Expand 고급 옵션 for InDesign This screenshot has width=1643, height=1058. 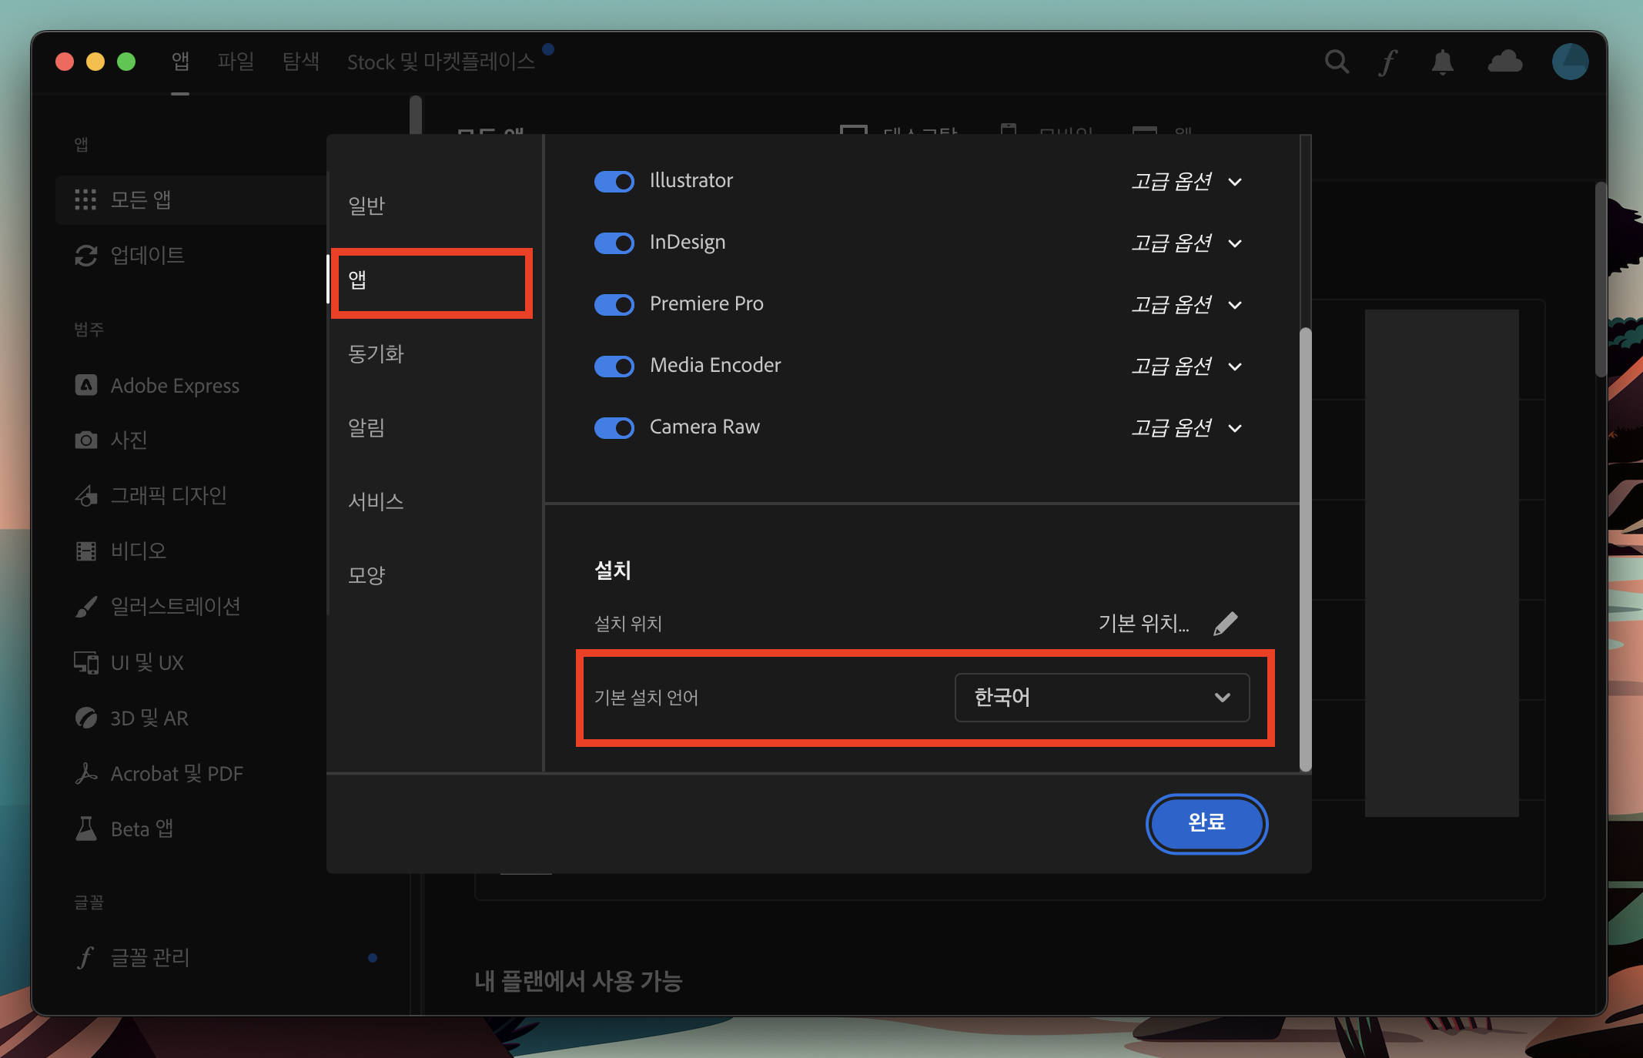point(1186,243)
